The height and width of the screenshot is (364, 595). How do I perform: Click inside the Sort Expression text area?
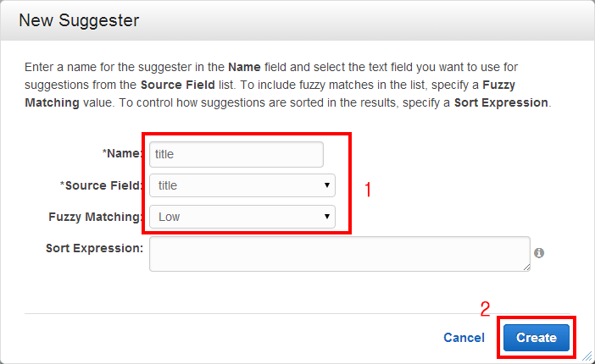tap(339, 254)
